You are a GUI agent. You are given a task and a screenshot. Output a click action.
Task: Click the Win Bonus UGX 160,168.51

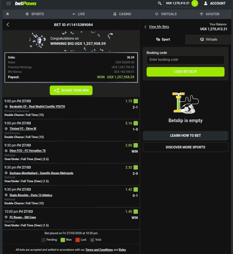tap(124, 71)
